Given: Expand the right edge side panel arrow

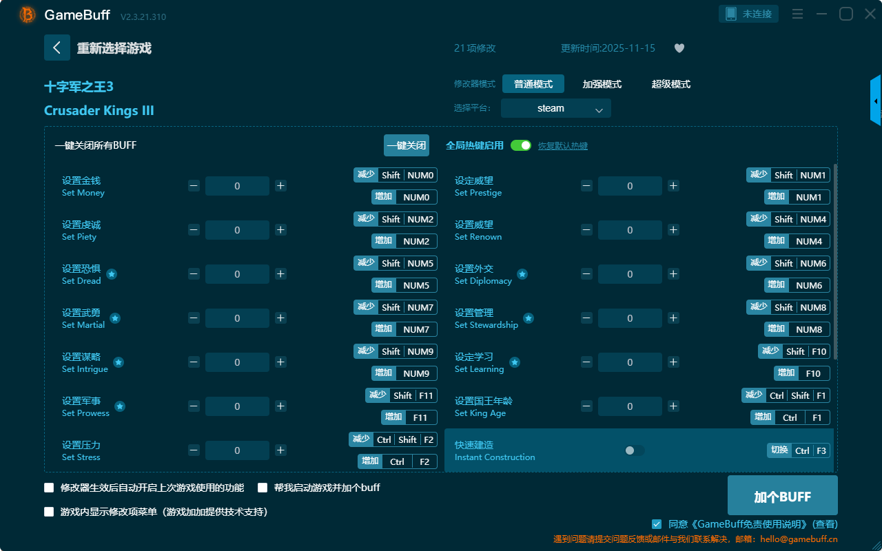Looking at the screenshot, I should point(876,101).
